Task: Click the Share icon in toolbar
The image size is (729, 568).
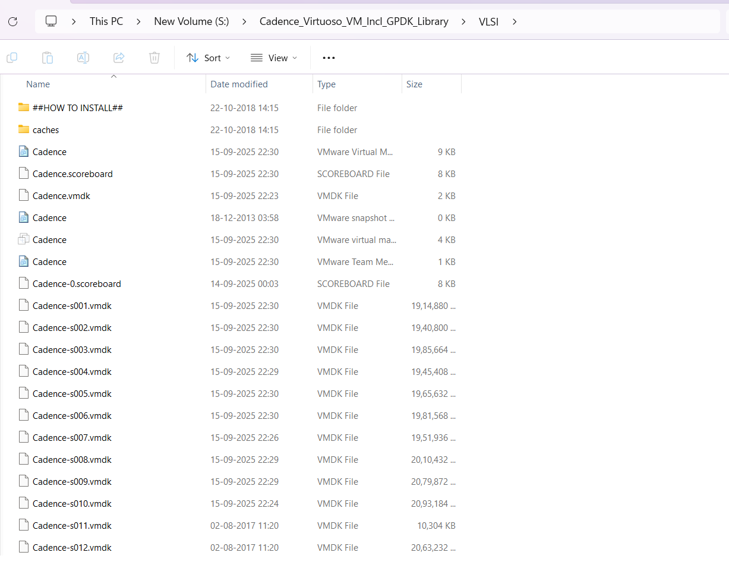Action: pos(119,58)
